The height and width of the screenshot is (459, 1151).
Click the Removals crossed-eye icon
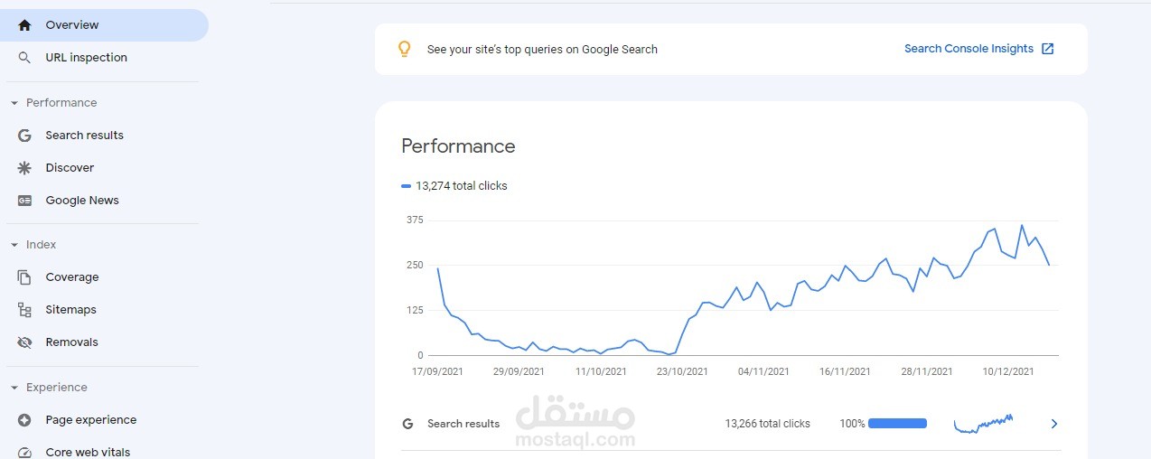pyautogui.click(x=24, y=342)
